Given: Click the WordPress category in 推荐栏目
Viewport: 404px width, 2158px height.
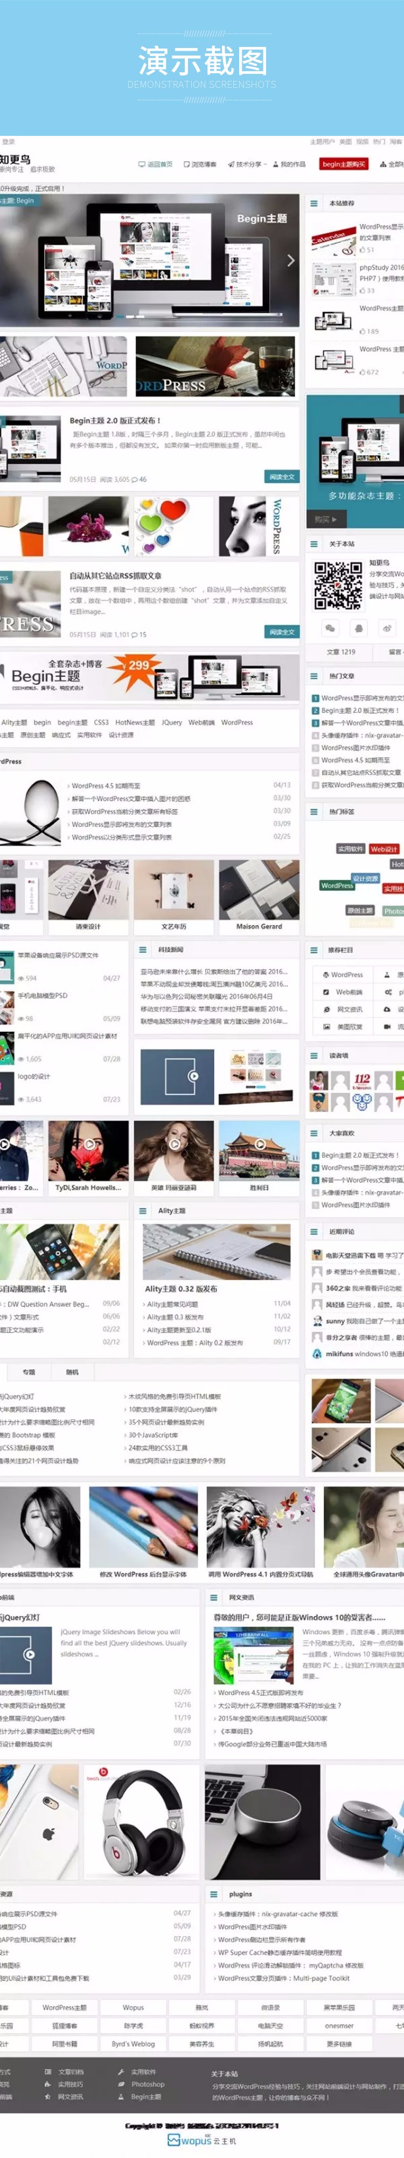Looking at the screenshot, I should [x=344, y=974].
